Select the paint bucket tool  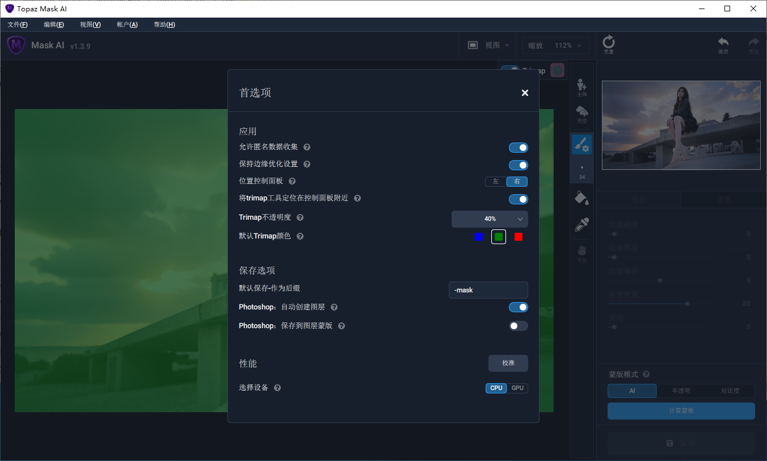pyautogui.click(x=582, y=198)
